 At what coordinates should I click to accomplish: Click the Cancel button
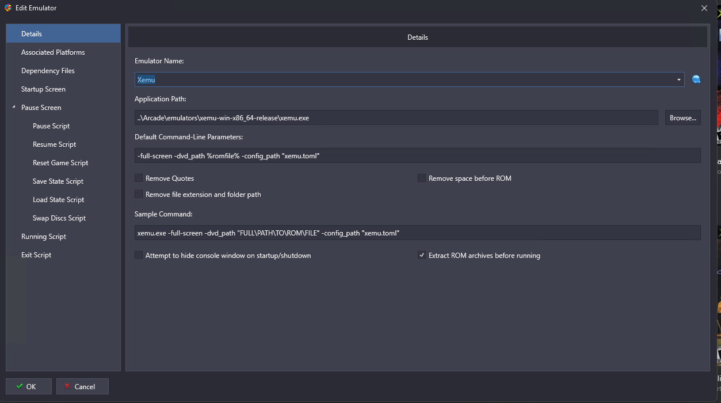pos(82,386)
